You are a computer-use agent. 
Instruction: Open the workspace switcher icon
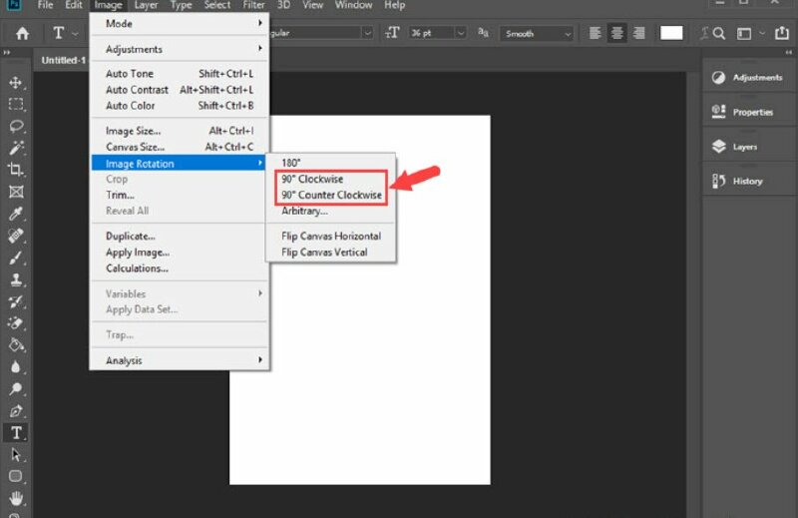[x=744, y=34]
